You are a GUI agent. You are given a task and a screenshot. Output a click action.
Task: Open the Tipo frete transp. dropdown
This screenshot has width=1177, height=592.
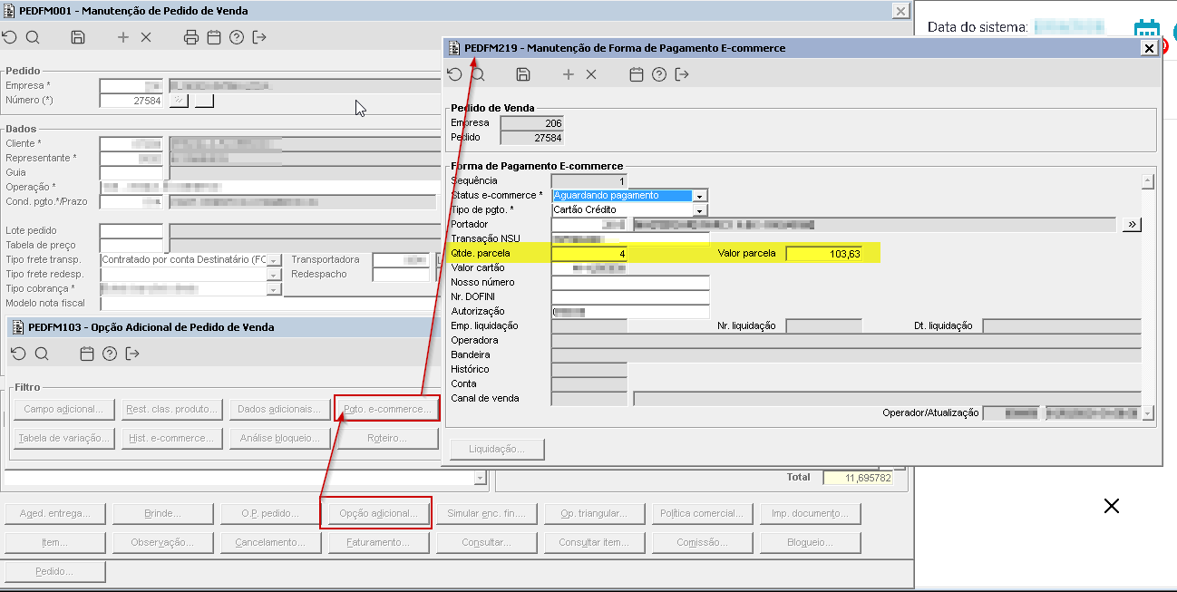tap(275, 259)
